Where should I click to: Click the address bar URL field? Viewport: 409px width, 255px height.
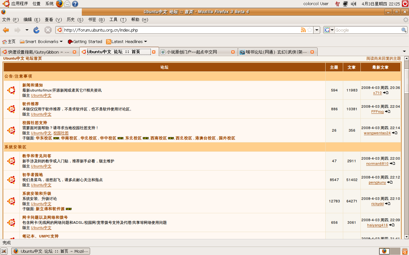(x=181, y=30)
